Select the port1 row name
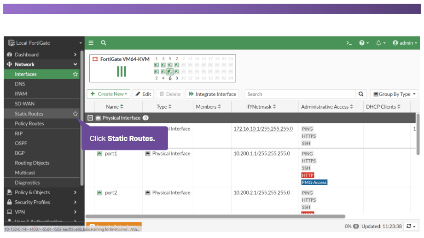Image resolution: width=424 pixels, height=238 pixels. pos(111,154)
